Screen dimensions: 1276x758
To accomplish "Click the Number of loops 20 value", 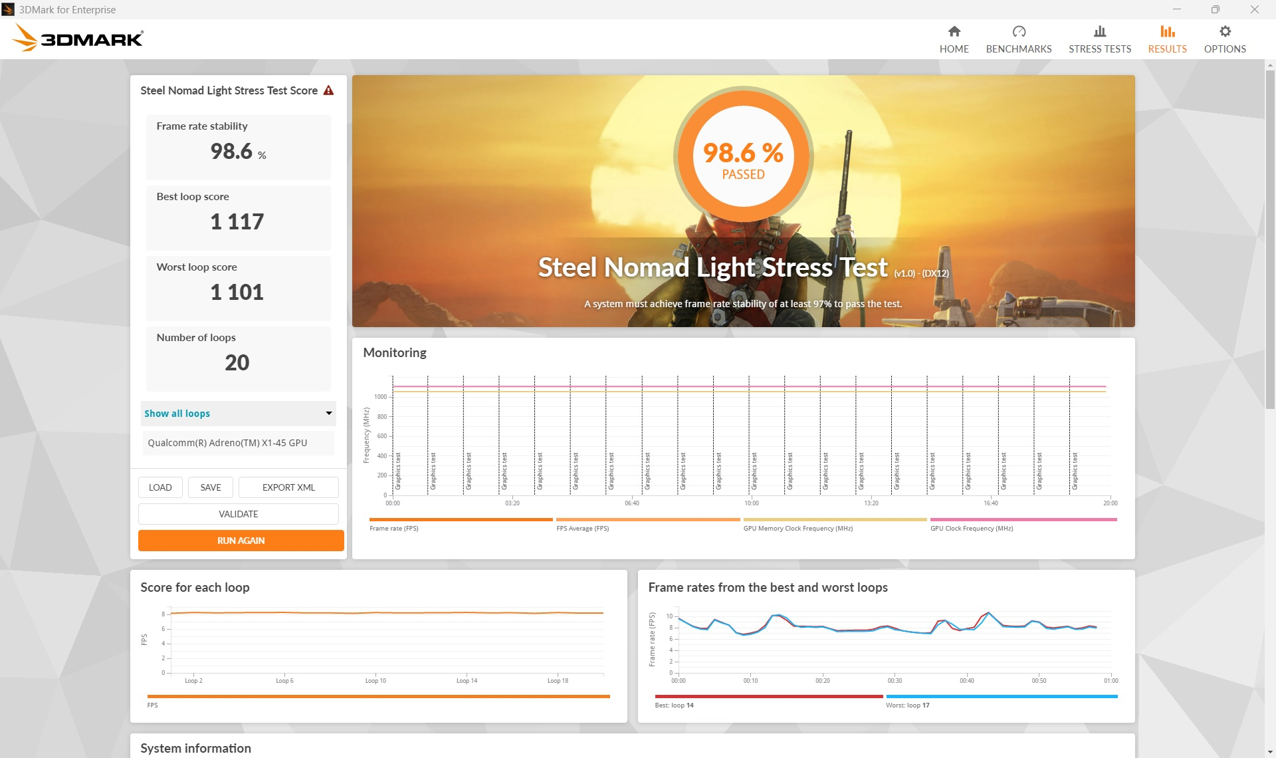I will click(x=237, y=362).
